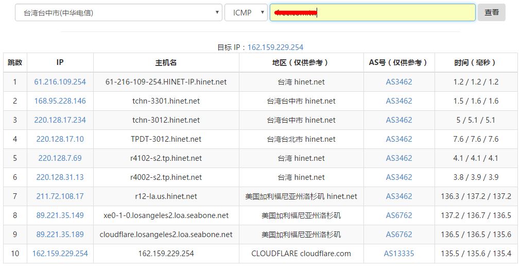521x267 pixels.
Task: Open the Taiwan Taichung node location dropdown
Action: [118, 13]
